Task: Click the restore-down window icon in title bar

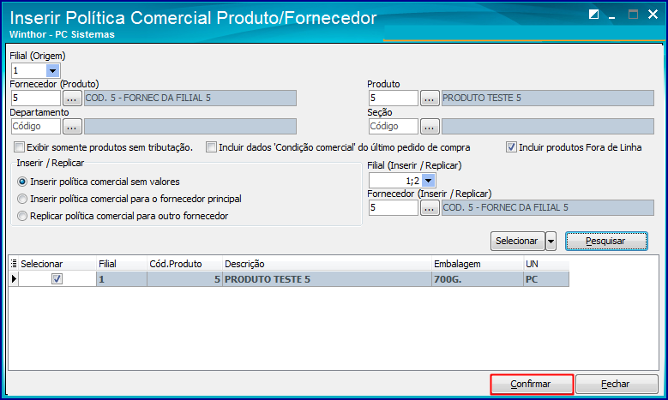Action: [593, 15]
